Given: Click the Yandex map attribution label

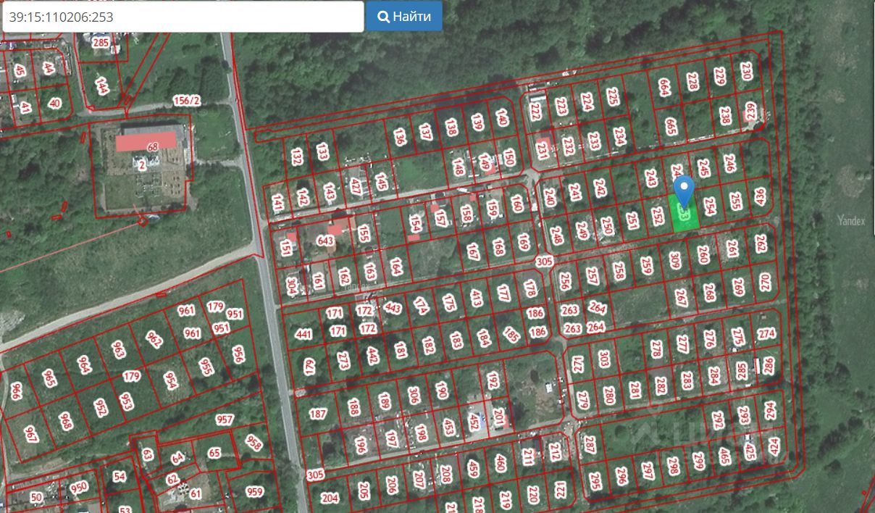Looking at the screenshot, I should coord(851,221).
